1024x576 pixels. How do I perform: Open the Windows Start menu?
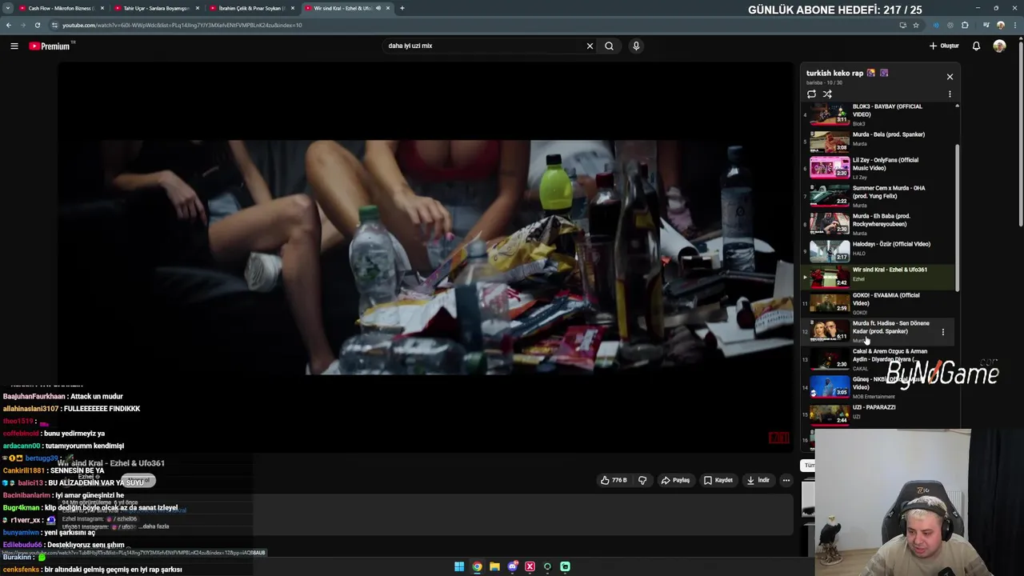click(459, 566)
